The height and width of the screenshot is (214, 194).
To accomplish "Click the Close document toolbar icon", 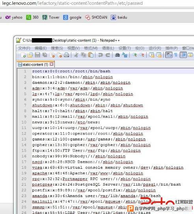I will pyautogui.click(x=52, y=55).
